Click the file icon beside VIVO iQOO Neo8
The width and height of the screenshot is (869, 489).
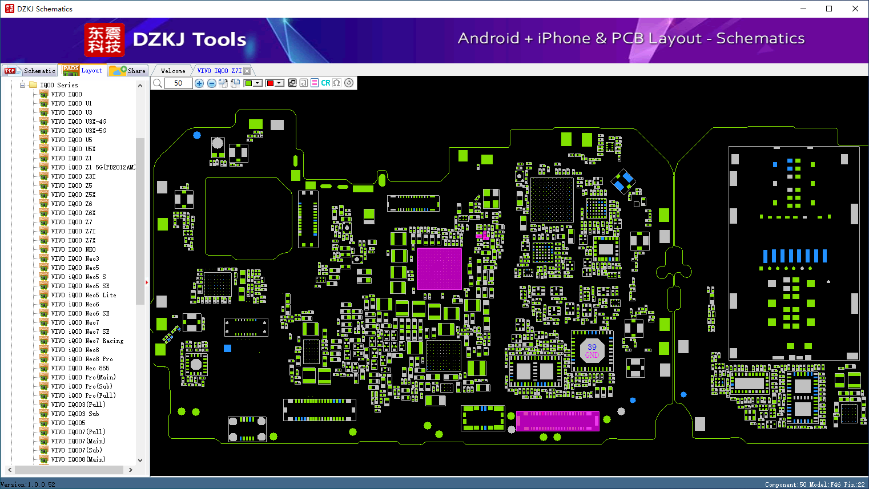[x=44, y=350]
